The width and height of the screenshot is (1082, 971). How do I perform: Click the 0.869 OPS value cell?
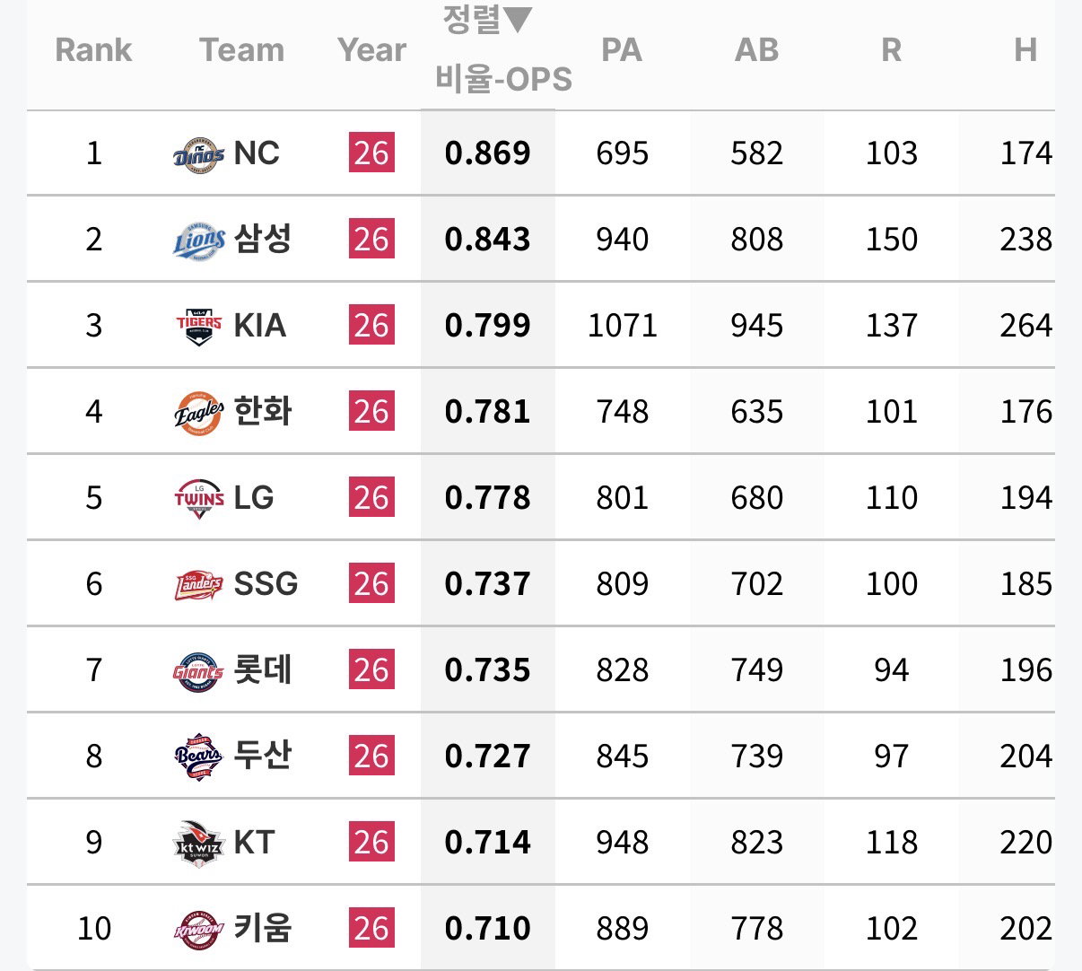(488, 153)
